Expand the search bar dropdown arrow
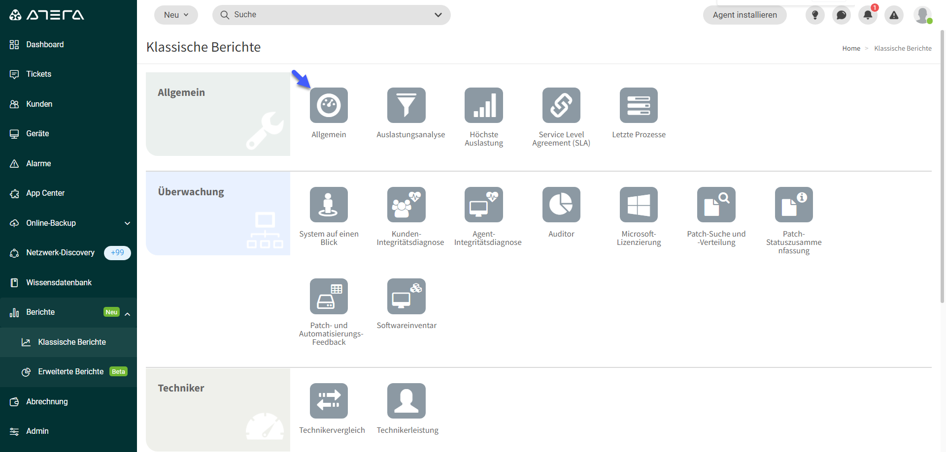946x452 pixels. [438, 15]
